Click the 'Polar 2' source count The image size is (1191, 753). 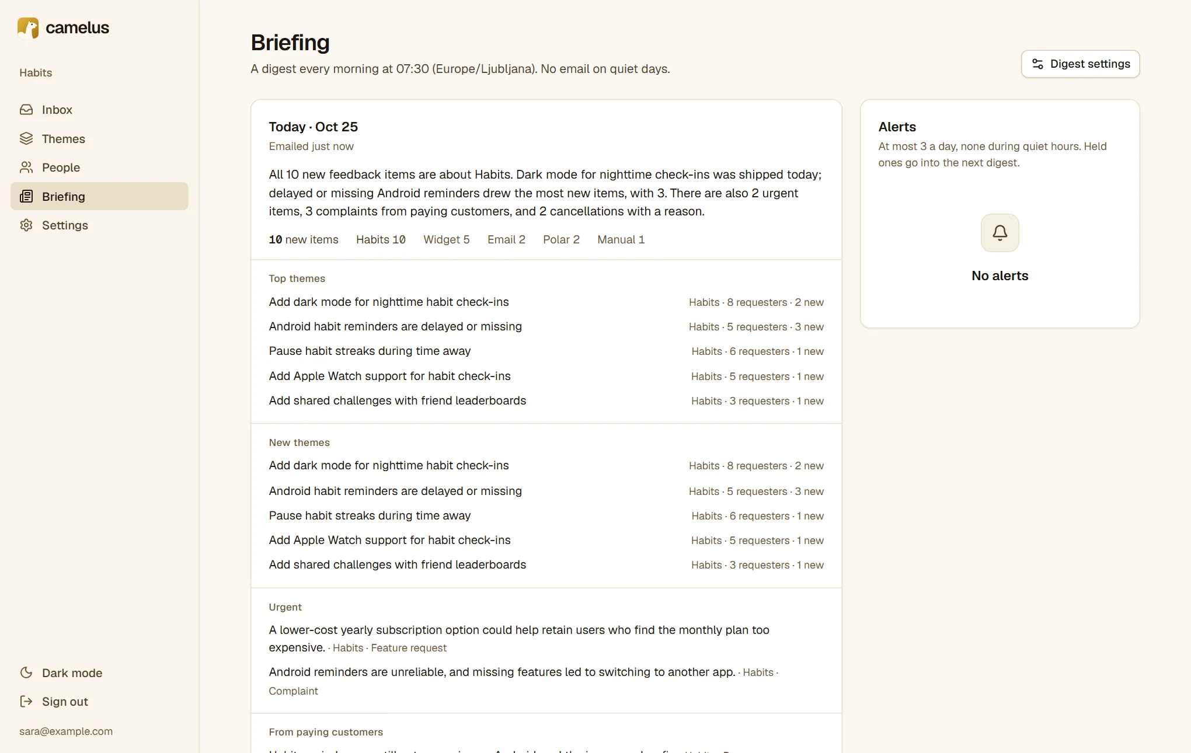click(x=561, y=240)
